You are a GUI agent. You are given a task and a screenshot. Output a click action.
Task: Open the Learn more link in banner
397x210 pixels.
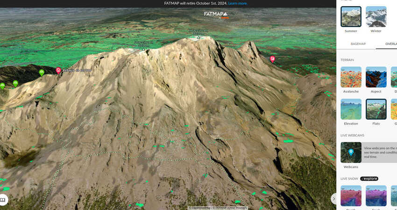tap(238, 3)
